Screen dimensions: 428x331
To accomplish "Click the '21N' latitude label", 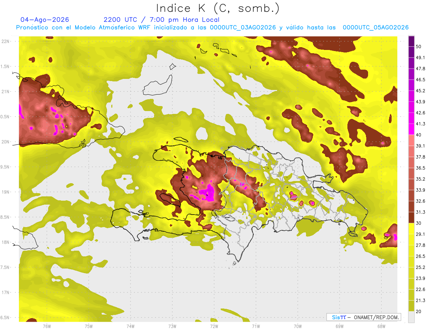I will (x=6, y=92).
